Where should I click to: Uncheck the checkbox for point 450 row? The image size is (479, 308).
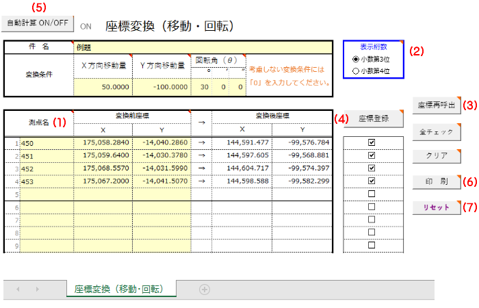point(372,142)
